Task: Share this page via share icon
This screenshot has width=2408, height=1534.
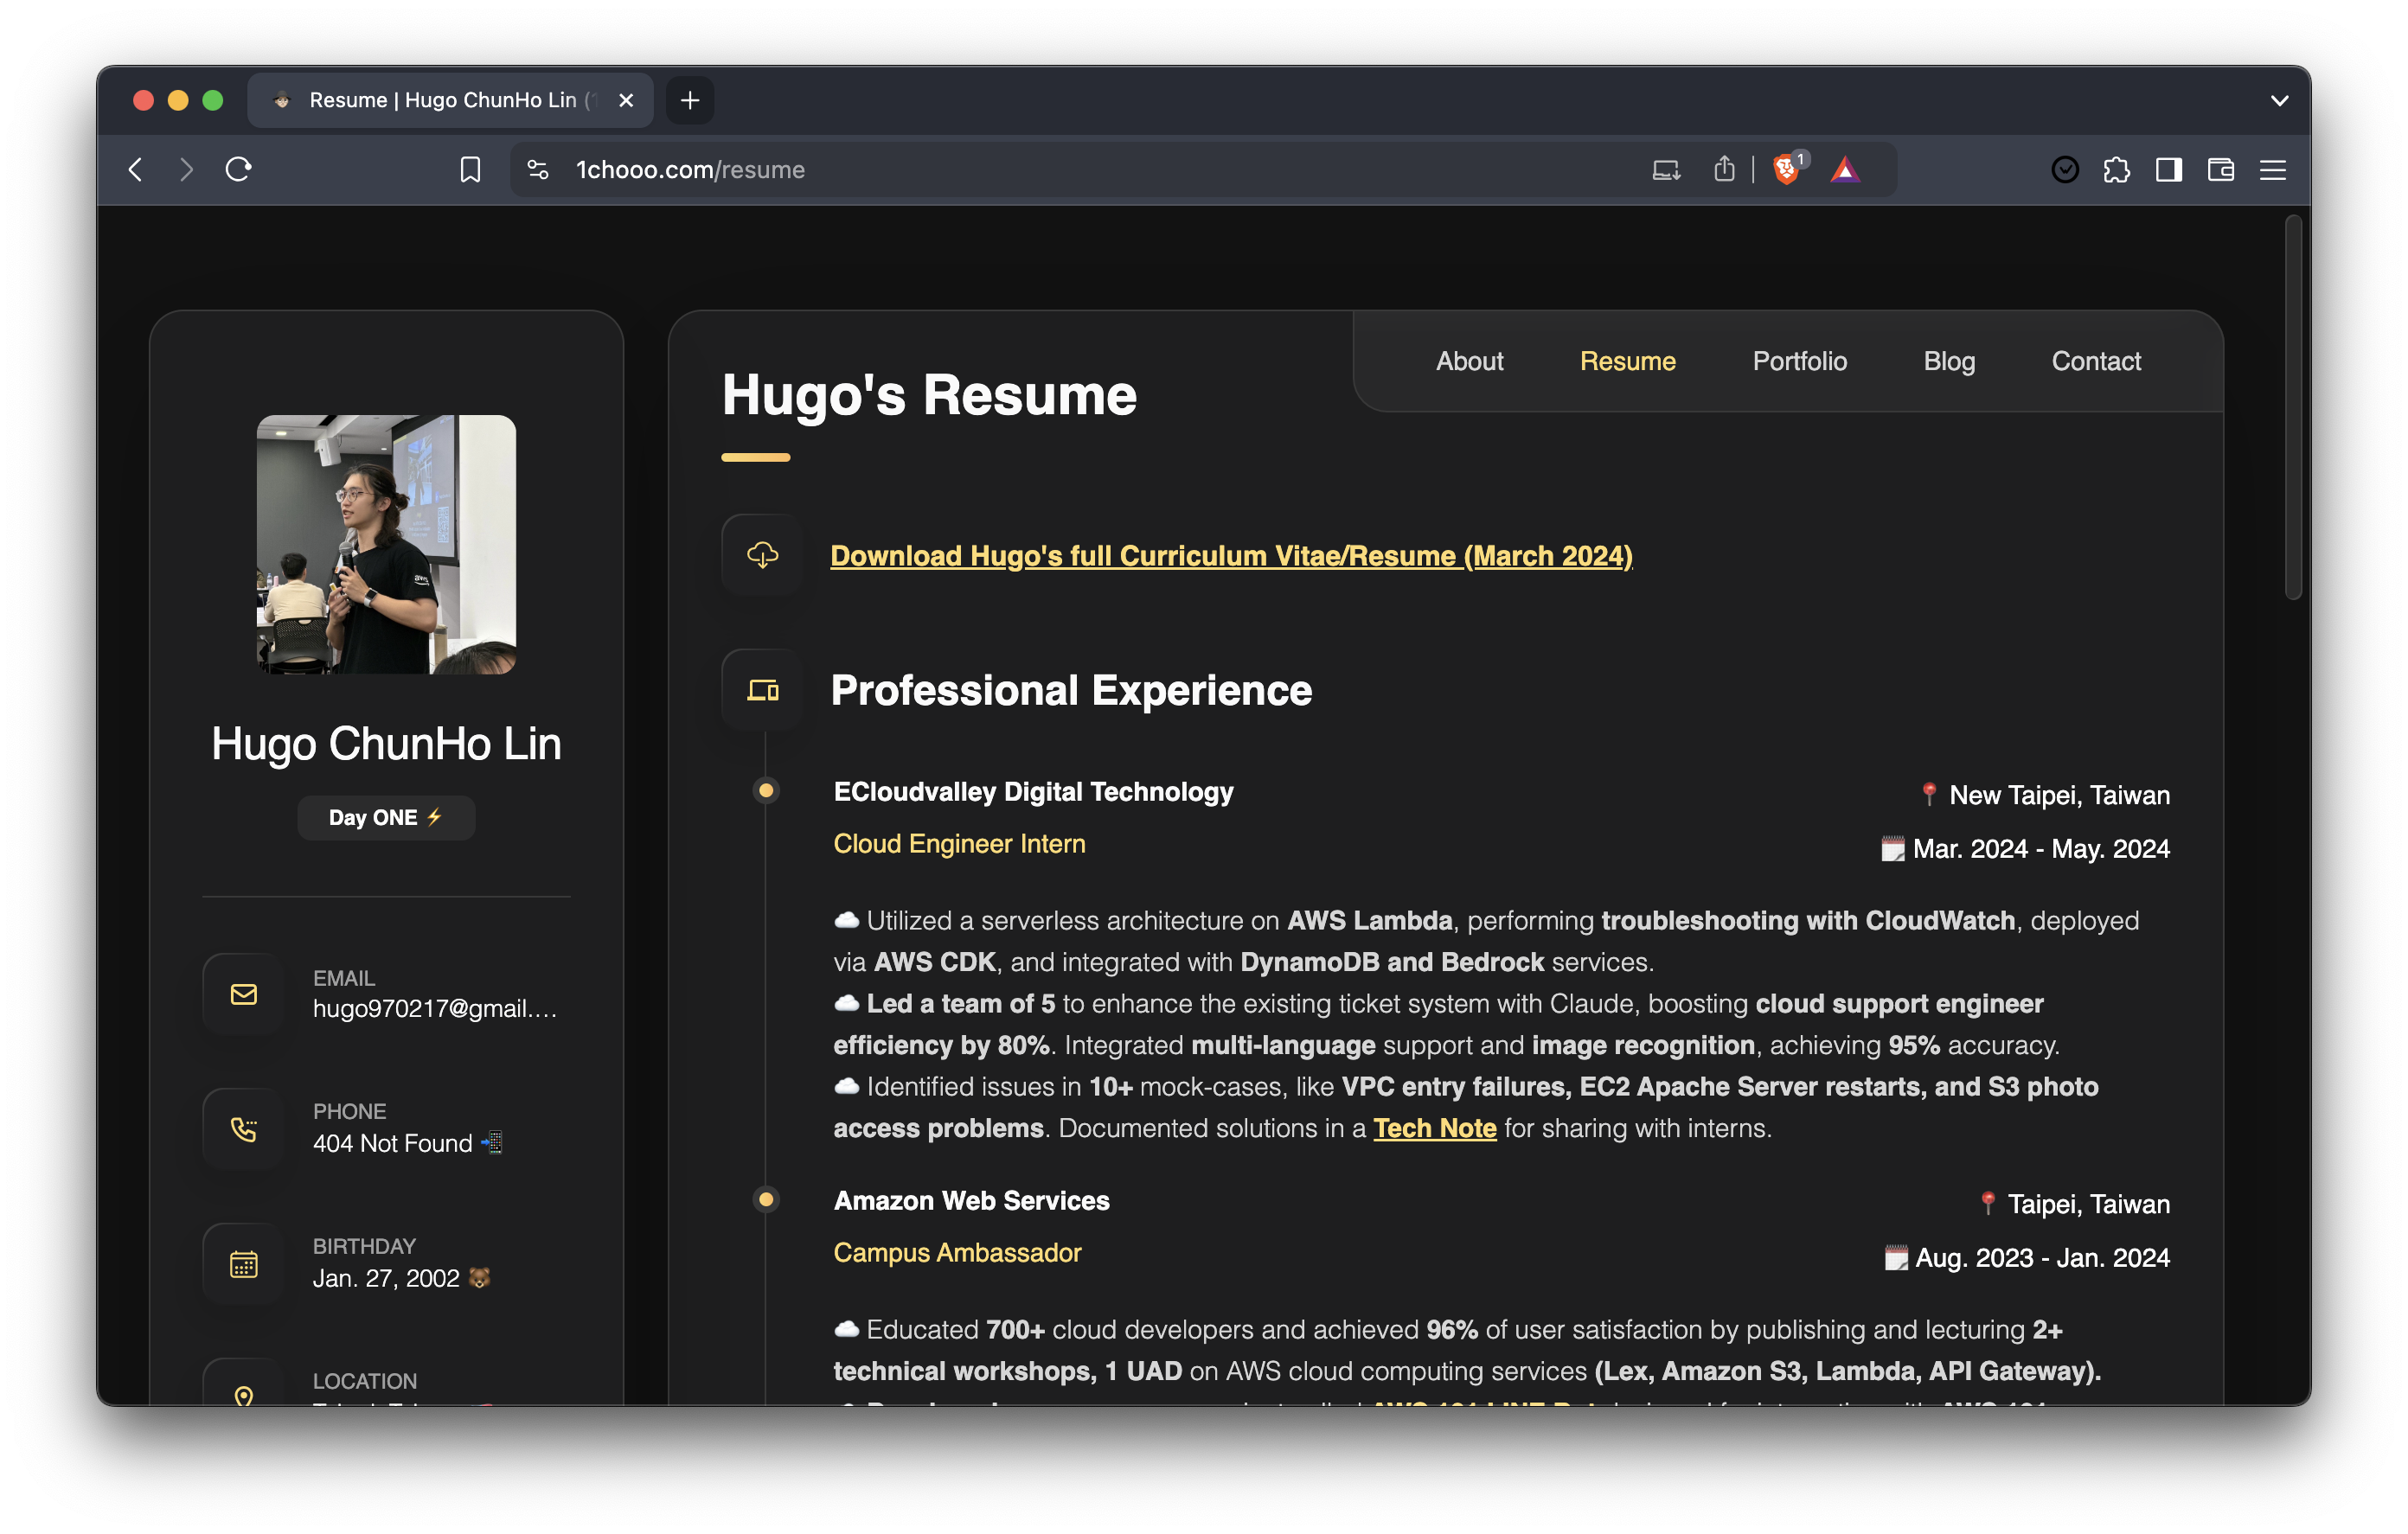Action: (1724, 169)
